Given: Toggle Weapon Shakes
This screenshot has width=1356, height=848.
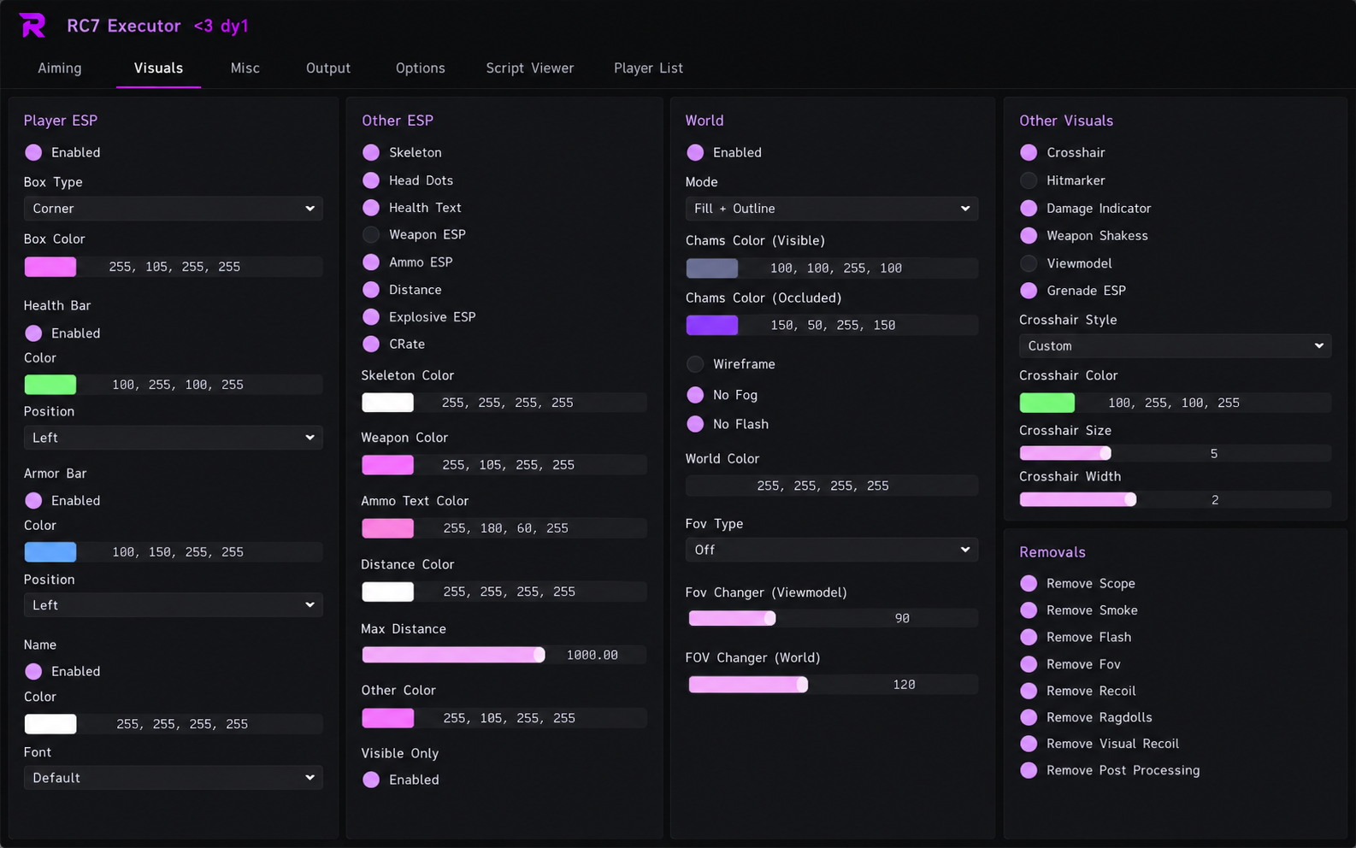Looking at the screenshot, I should point(1029,236).
